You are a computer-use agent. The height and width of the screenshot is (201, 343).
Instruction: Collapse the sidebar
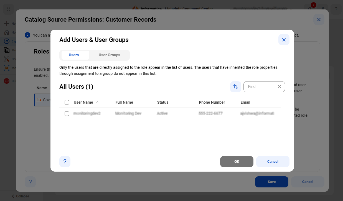click(20, 196)
